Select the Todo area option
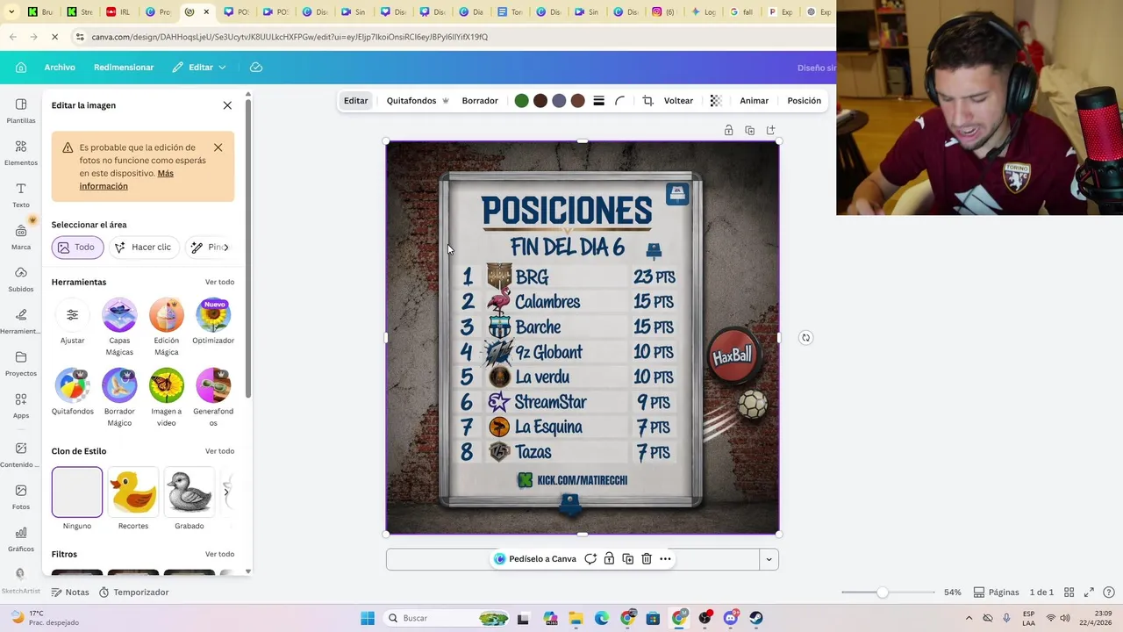The height and width of the screenshot is (632, 1123). (x=76, y=248)
